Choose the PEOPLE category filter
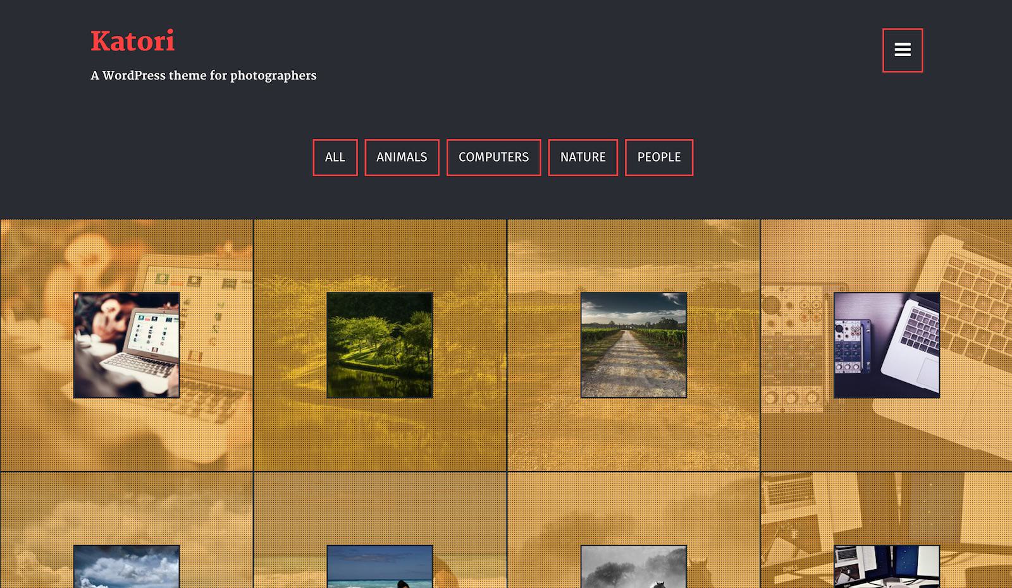Viewport: 1012px width, 588px height. coord(658,157)
